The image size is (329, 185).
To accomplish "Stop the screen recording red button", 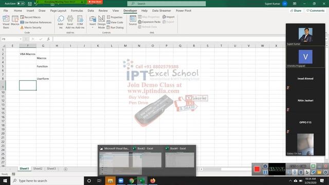I will [x=257, y=169].
